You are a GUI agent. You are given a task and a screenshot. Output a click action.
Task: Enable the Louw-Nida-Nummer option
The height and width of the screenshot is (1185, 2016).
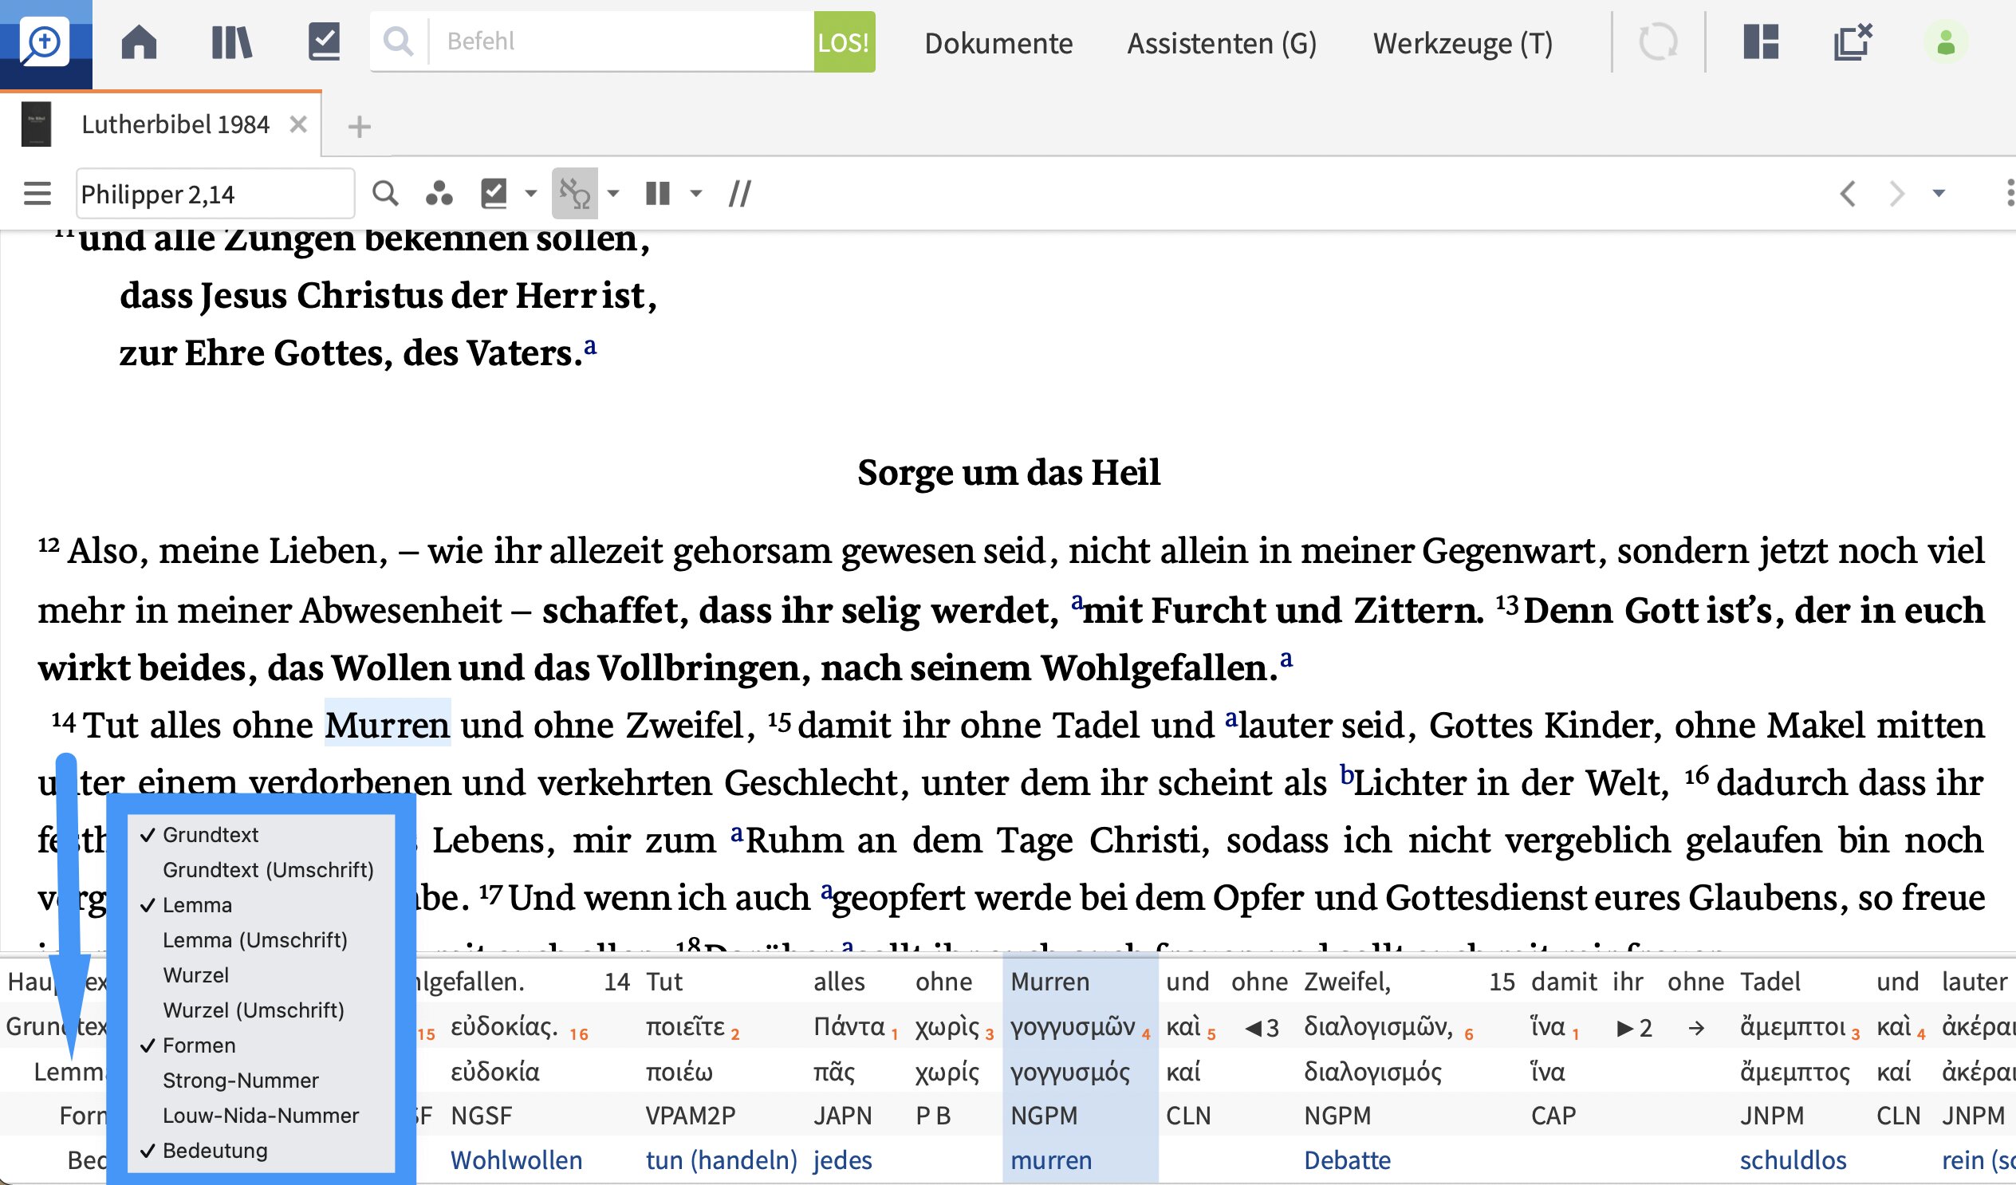click(x=261, y=1116)
